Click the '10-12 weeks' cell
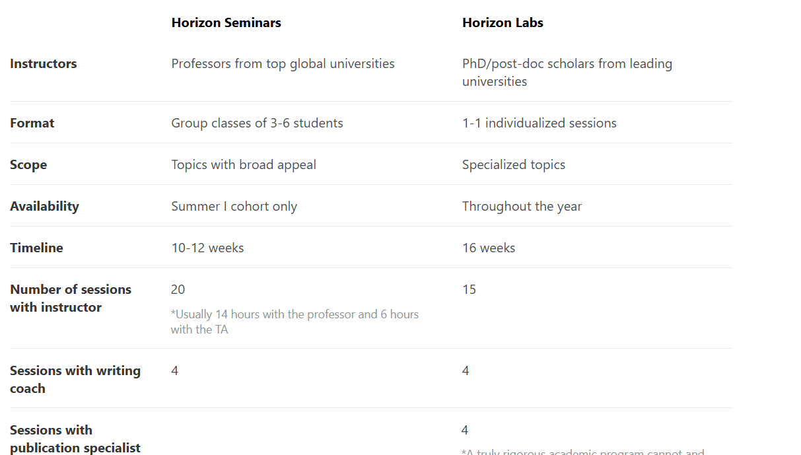The image size is (801, 455). pyautogui.click(x=207, y=248)
